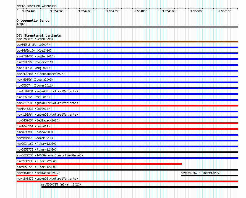Select the nsv558582 (Cooper2011) label
This screenshot has height=198, width=246.
tap(35, 138)
